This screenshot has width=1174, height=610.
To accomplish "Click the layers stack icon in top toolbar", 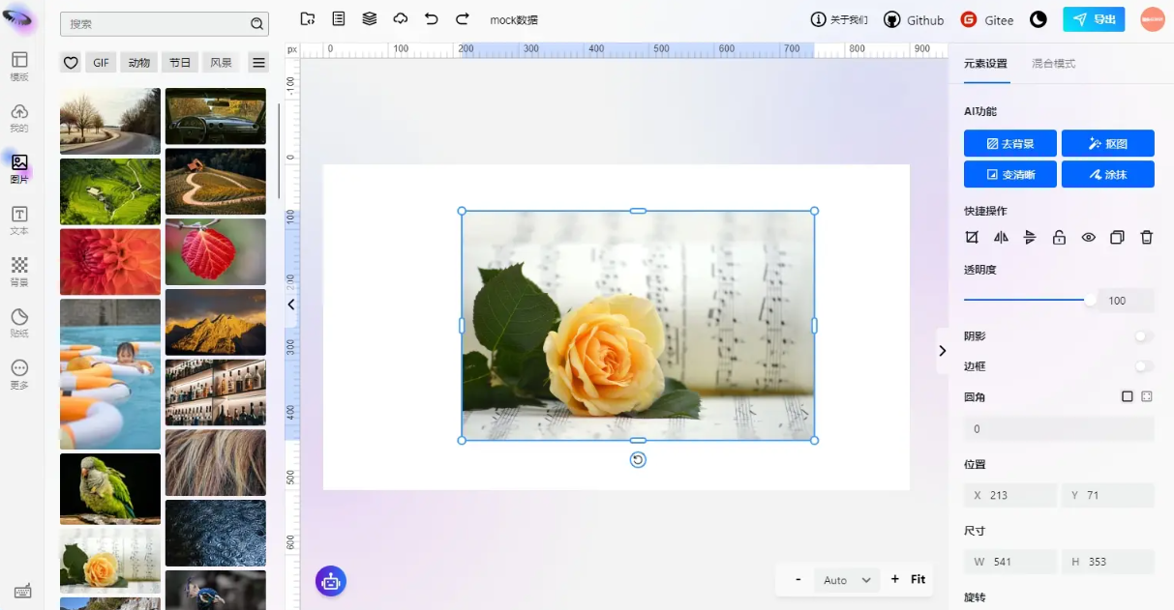I will [370, 19].
